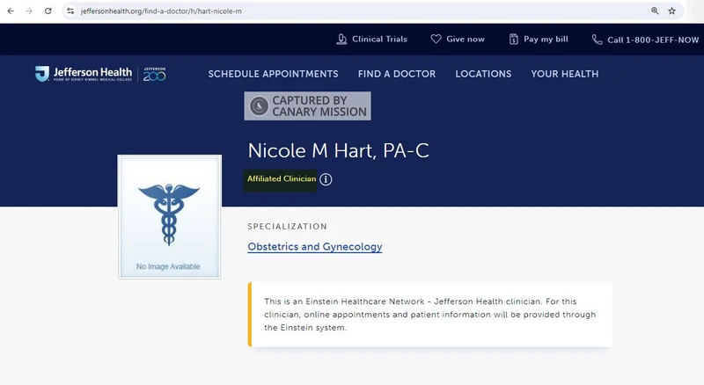Open the Your Health menu
Viewport: 704px width, 385px height.
click(564, 74)
